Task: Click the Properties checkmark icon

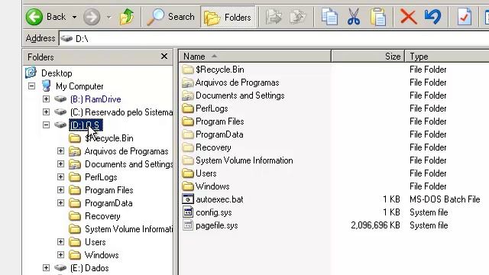Action: (x=464, y=17)
